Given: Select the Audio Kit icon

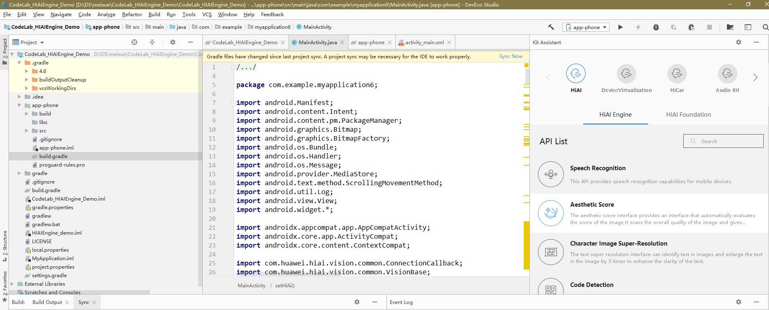Looking at the screenshot, I should [x=727, y=74].
